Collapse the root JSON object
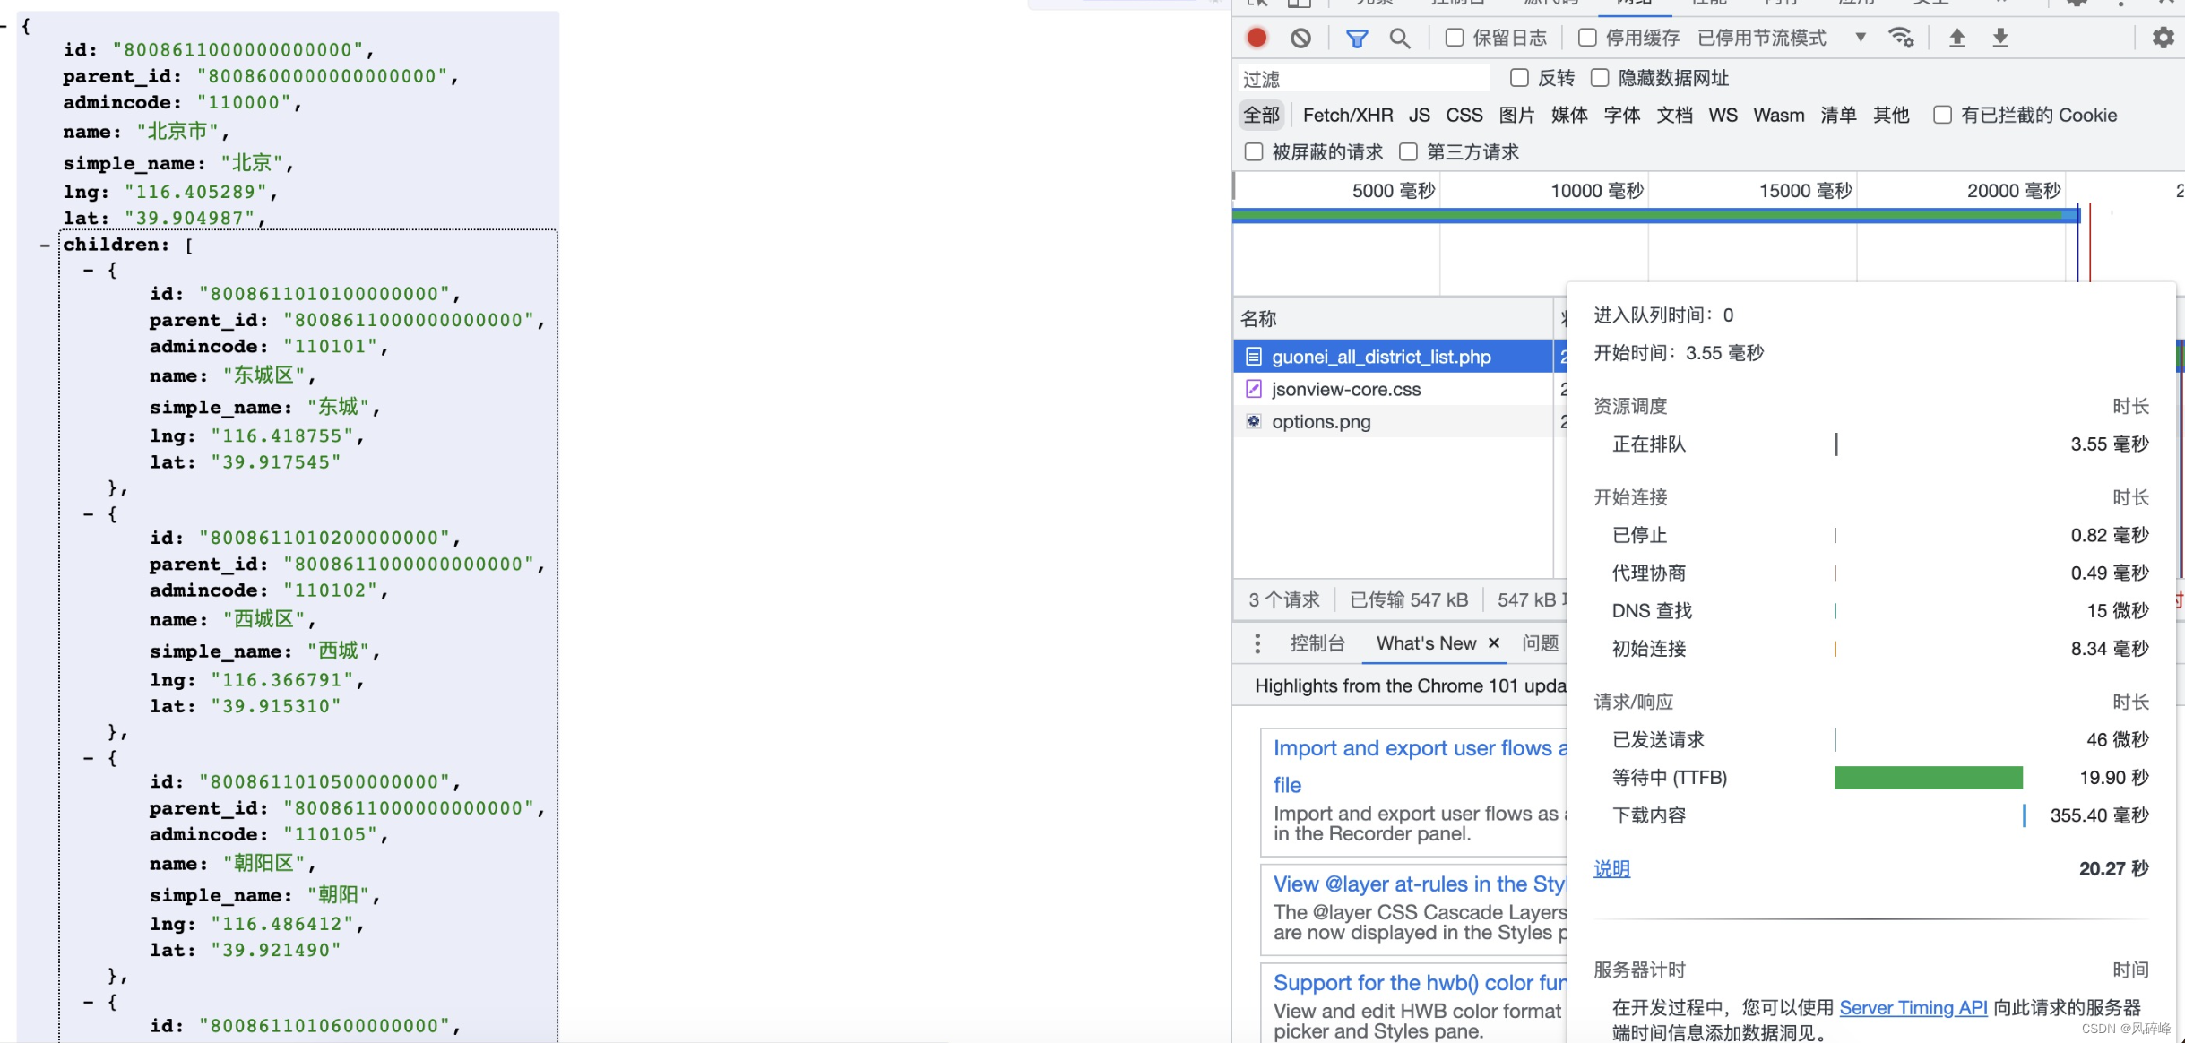This screenshot has width=2185, height=1043. pos(4,26)
